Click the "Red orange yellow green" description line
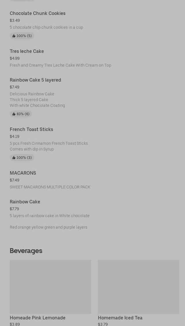Viewport: 185px width, 326px height. click(49, 227)
